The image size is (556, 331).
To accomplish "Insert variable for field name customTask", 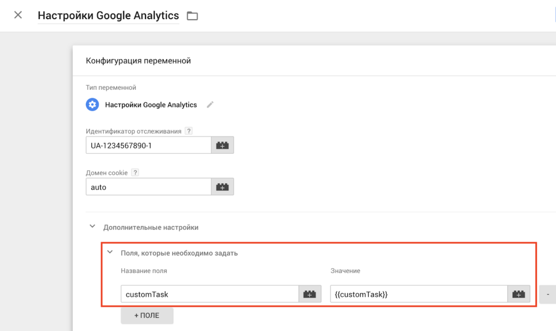I will coord(309,294).
